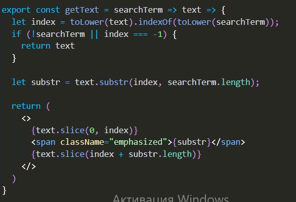Click the "index" variable after "let" on line two
Viewport: 296px width, 202px height.
tap(44, 22)
